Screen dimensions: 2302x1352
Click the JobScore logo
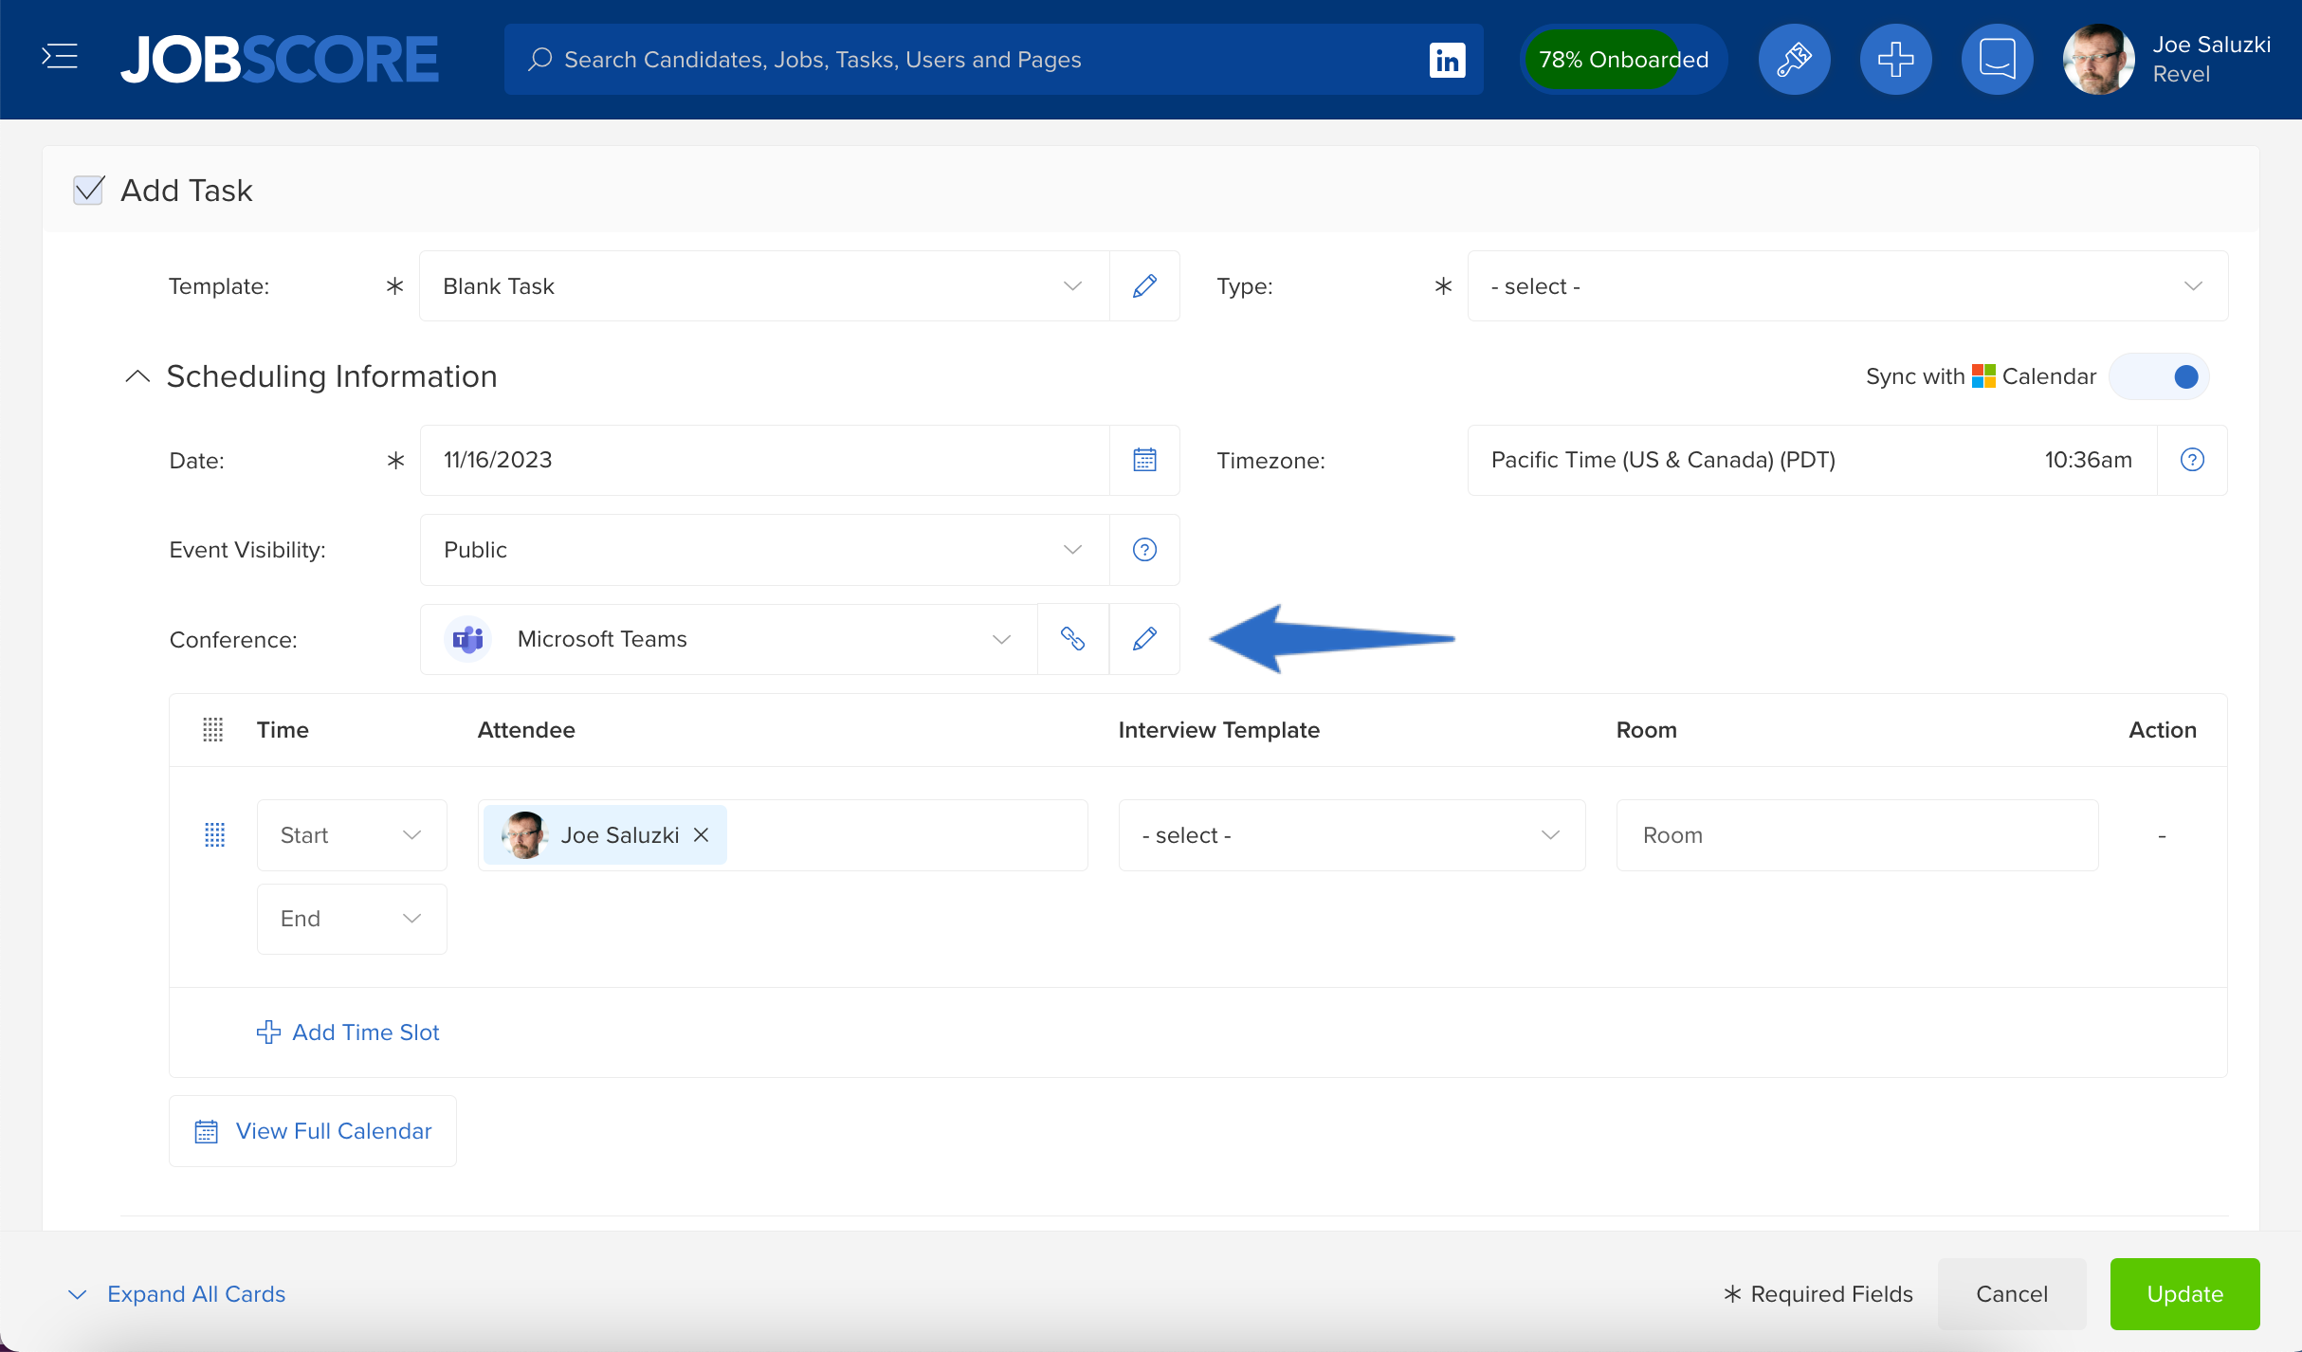pos(280,60)
